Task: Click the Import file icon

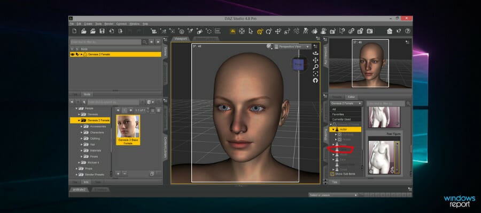Action: click(112, 31)
